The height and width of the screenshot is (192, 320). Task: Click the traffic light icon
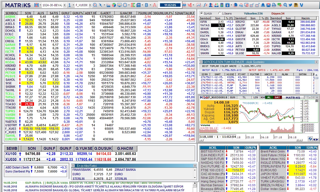tap(222, 5)
